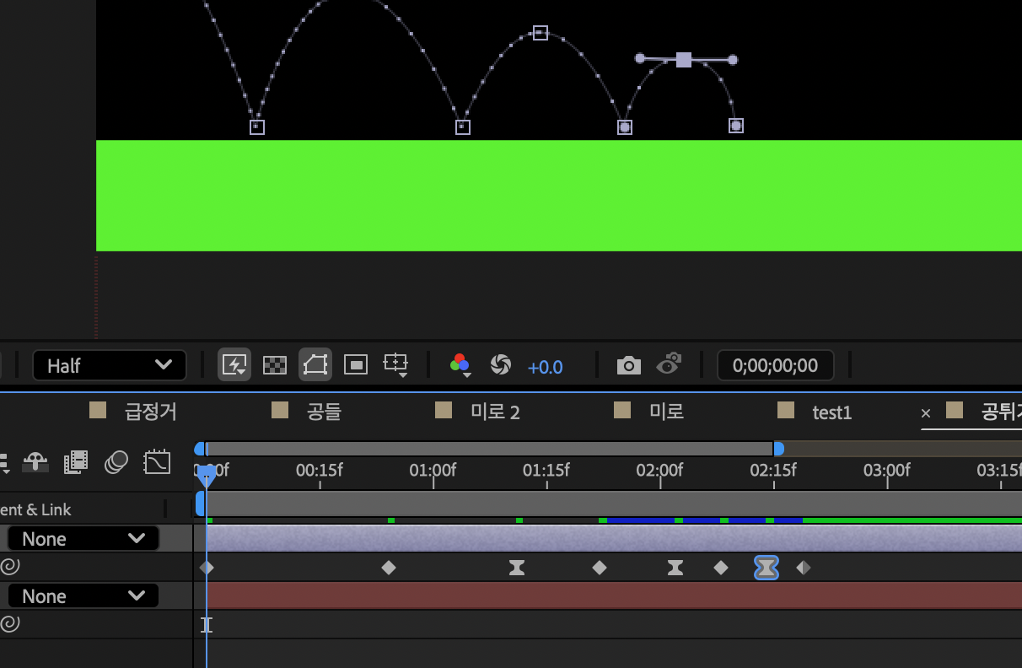Open the None parent dropdown of red layer
1022x668 pixels.
[83, 596]
